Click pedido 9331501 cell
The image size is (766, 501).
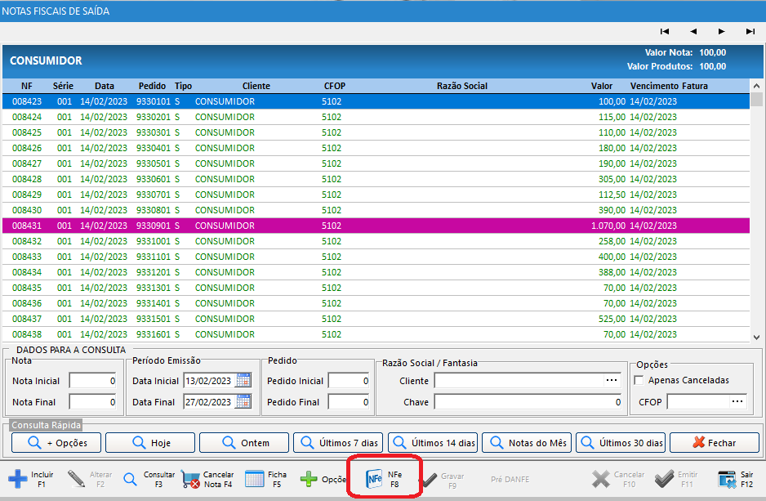(154, 320)
